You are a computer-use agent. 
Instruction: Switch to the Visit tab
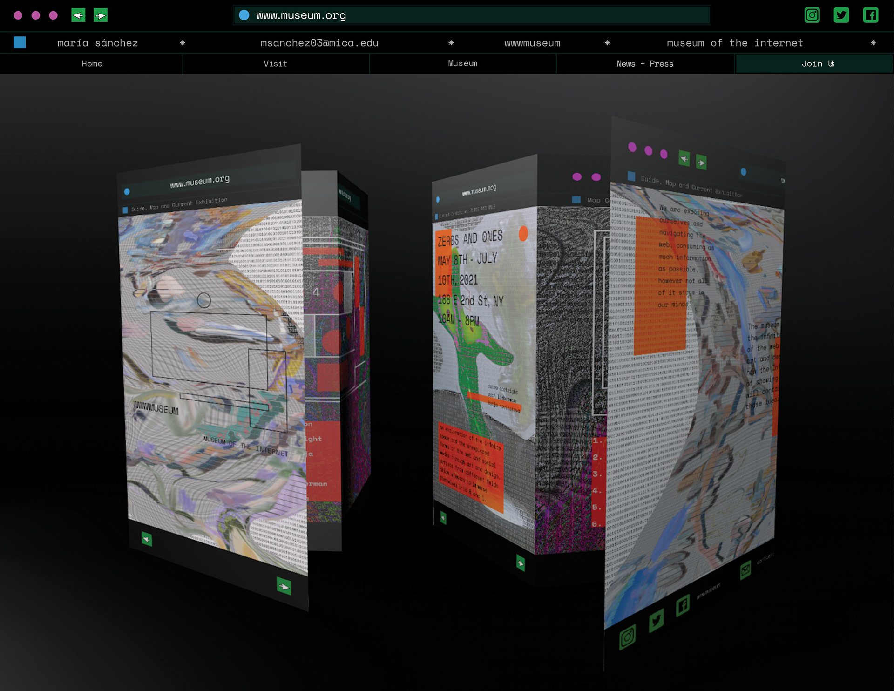[275, 64]
